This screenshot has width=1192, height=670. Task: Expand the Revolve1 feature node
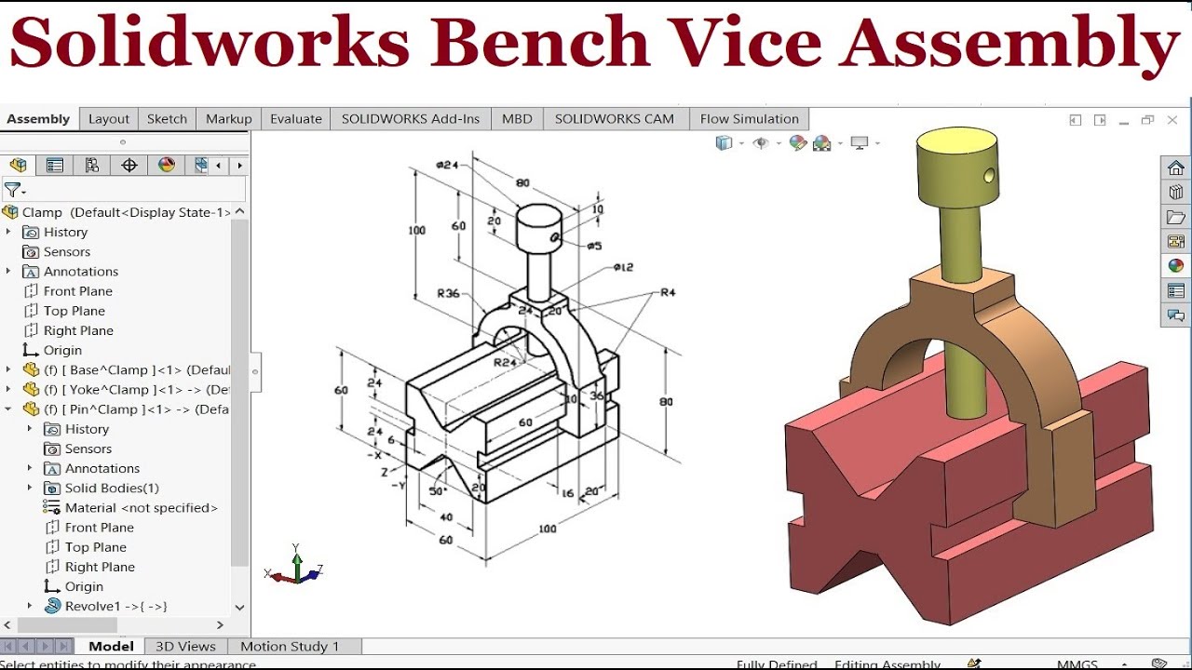(30, 606)
